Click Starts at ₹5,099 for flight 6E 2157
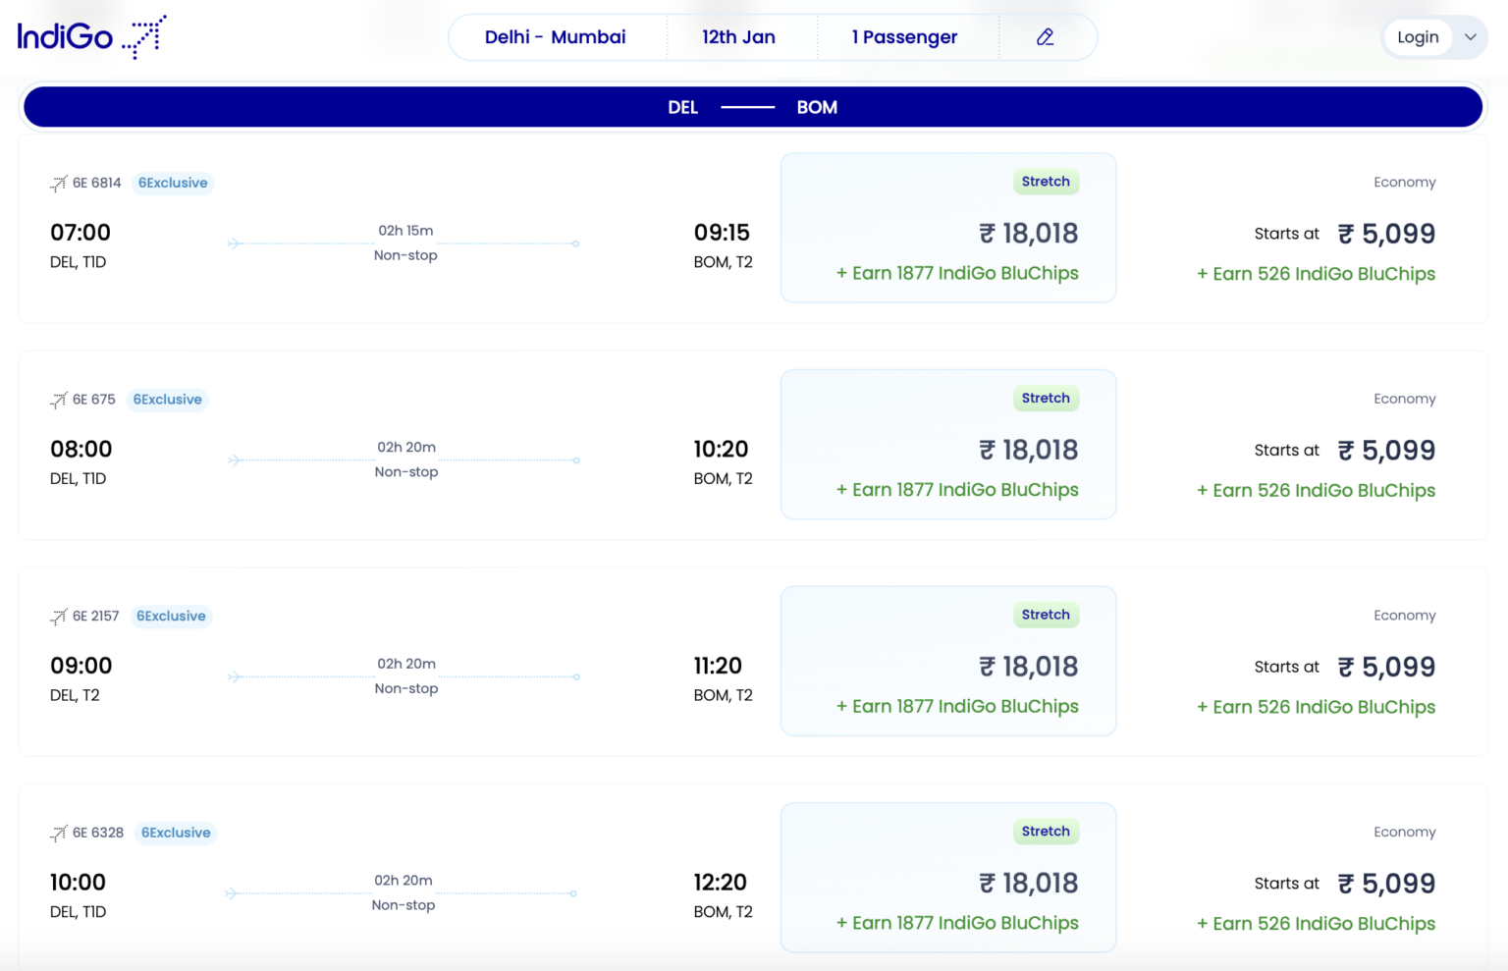Image resolution: width=1508 pixels, height=971 pixels. 1343,666
